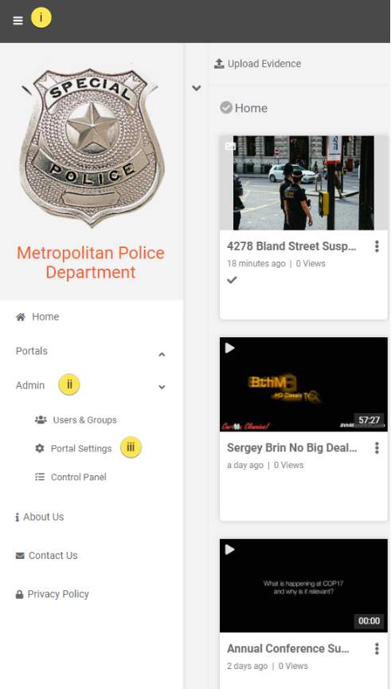Image resolution: width=391 pixels, height=689 pixels.
Task: Open three-dot menu for Annual Conference video
Action: coord(377,648)
